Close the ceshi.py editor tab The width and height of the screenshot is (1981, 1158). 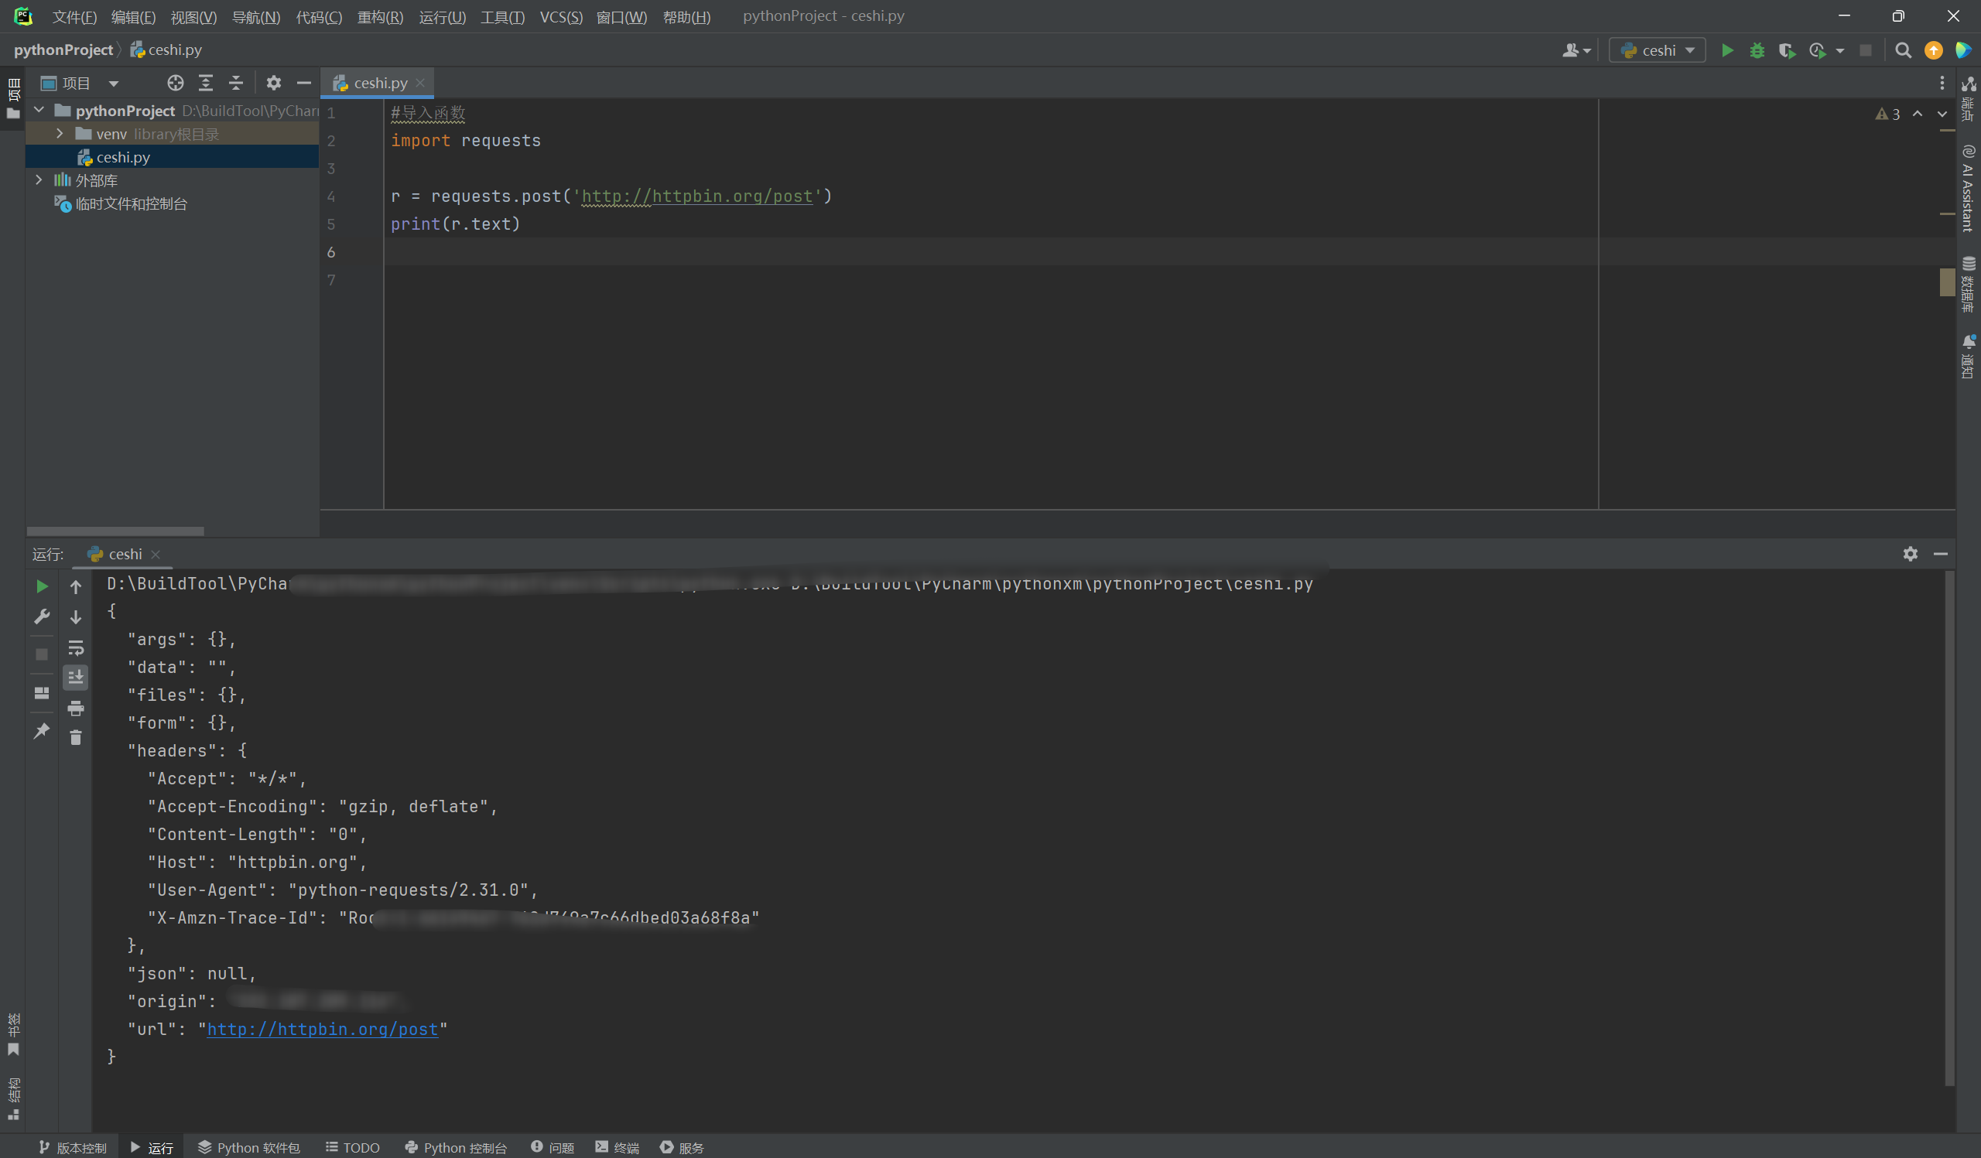coord(420,83)
